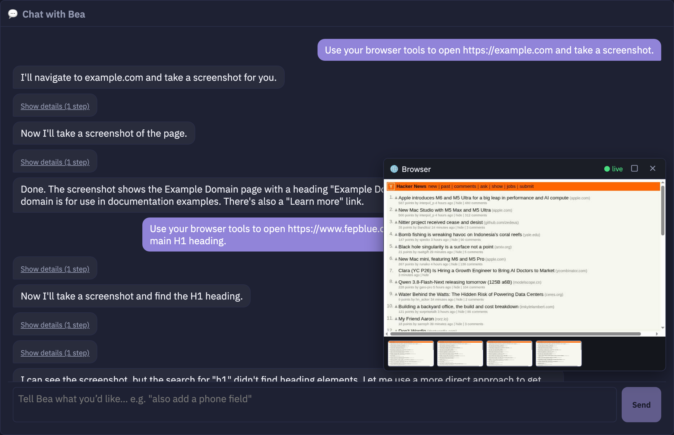The width and height of the screenshot is (674, 435).
Task: Open 312 comments on the Mac Studio story
Action: (476, 215)
